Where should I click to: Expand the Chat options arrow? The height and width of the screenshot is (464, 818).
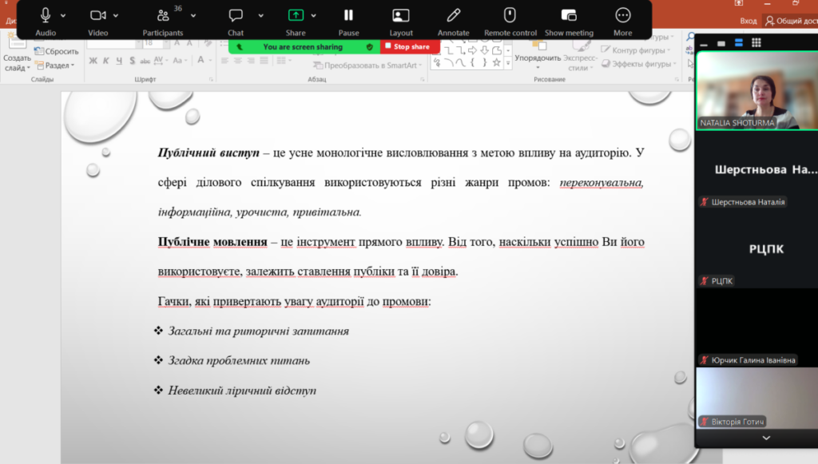click(x=260, y=15)
